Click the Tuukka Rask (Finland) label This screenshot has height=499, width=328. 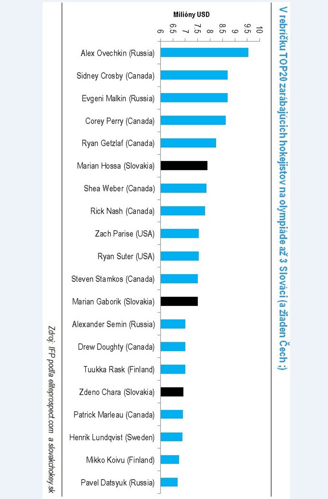119,370
